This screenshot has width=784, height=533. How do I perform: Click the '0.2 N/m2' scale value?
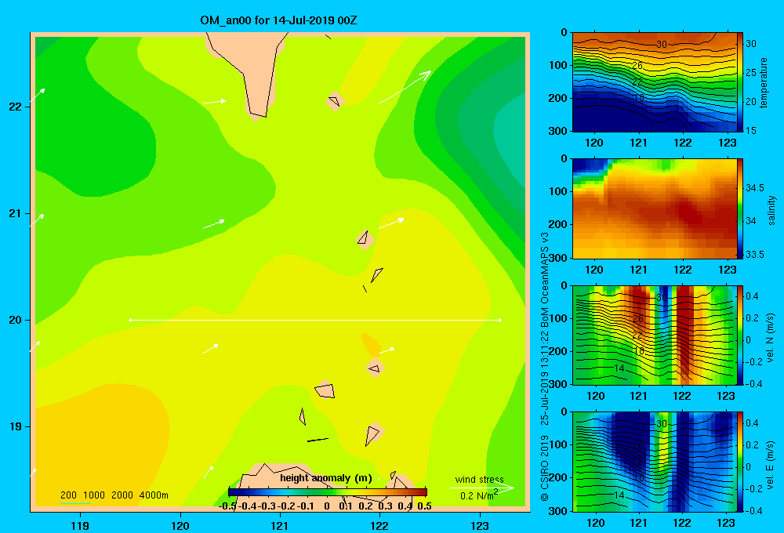coord(478,495)
